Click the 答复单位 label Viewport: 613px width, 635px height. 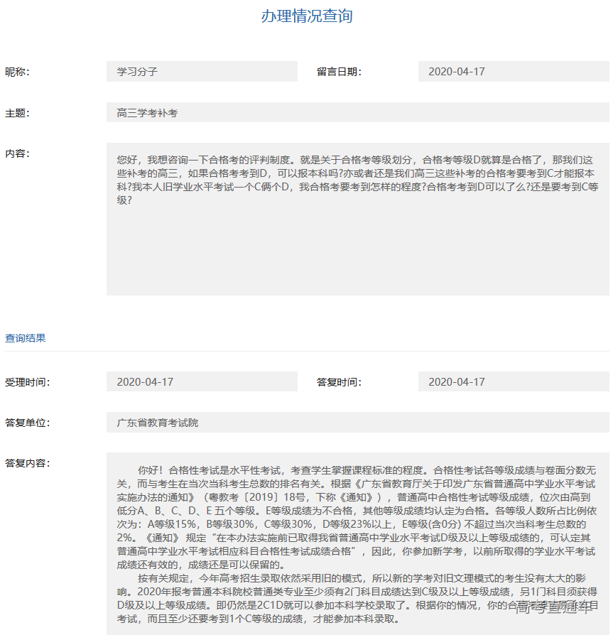tap(27, 422)
